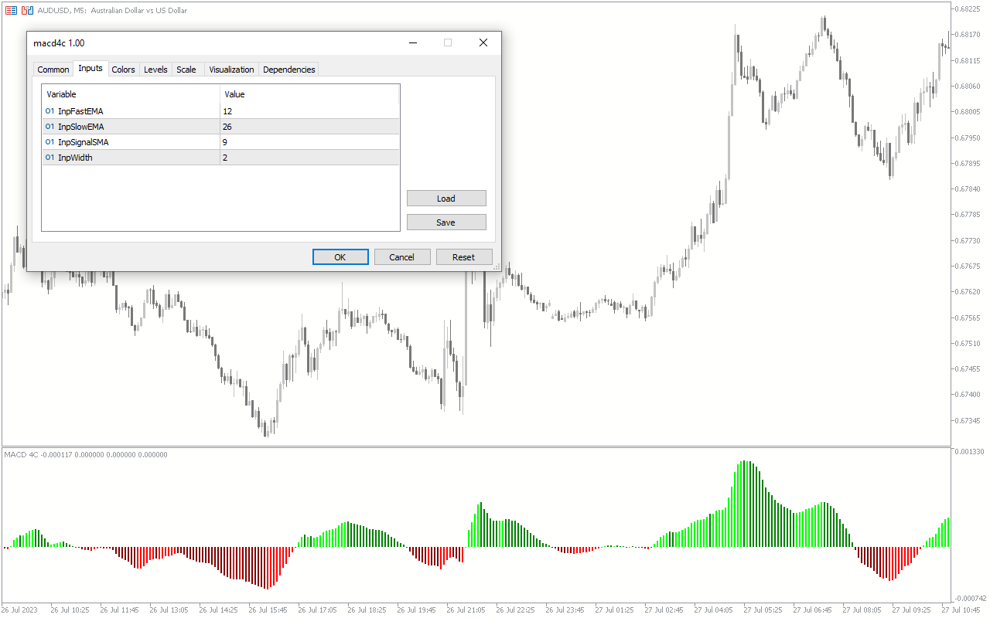Viewport: 990px width, 618px height.
Task: Click the MACD 4C indicator label
Action: (x=85, y=455)
